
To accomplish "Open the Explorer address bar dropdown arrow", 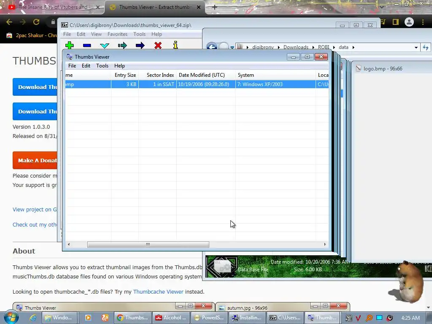I will (416, 47).
